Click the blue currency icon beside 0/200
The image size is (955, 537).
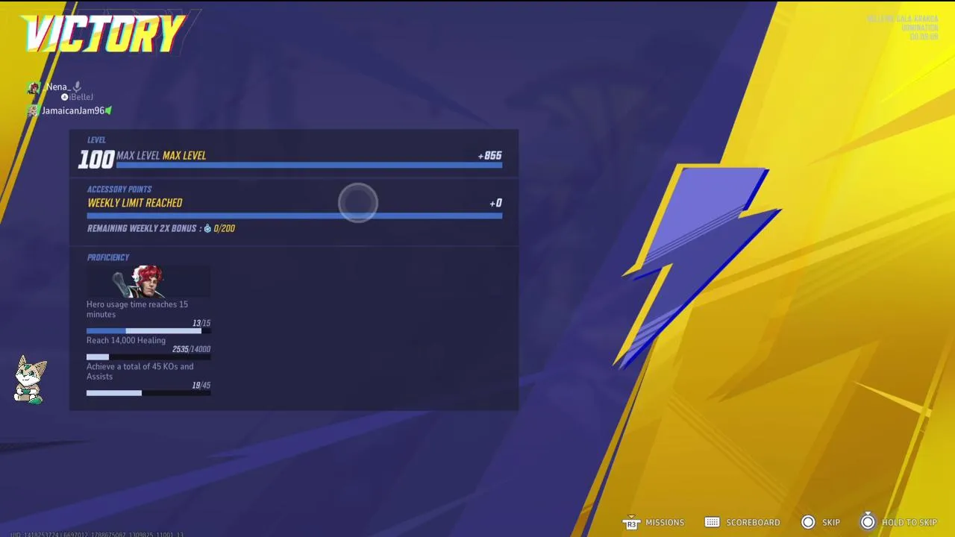[x=207, y=228]
